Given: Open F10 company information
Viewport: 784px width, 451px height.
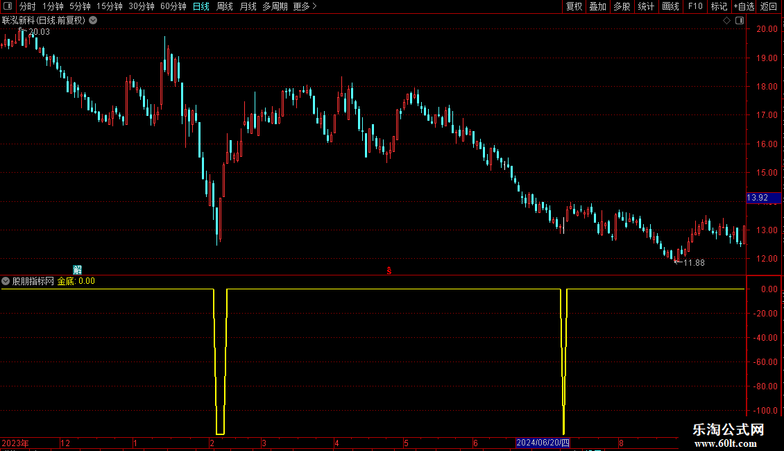Looking at the screenshot, I should (x=695, y=6).
